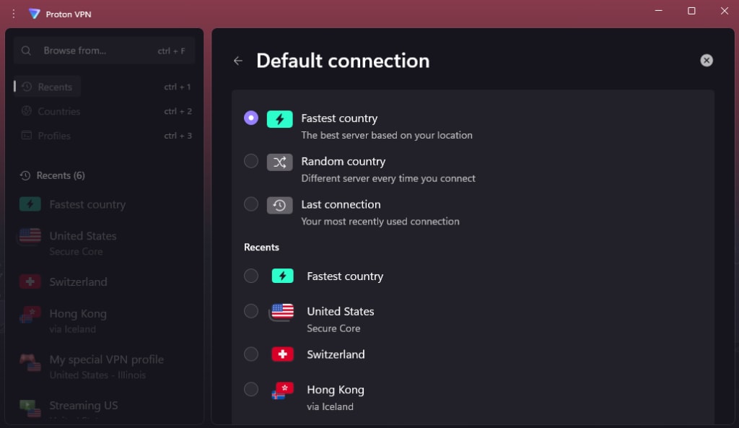Click Streaming US profile icon
The width and height of the screenshot is (739, 428).
[30, 409]
